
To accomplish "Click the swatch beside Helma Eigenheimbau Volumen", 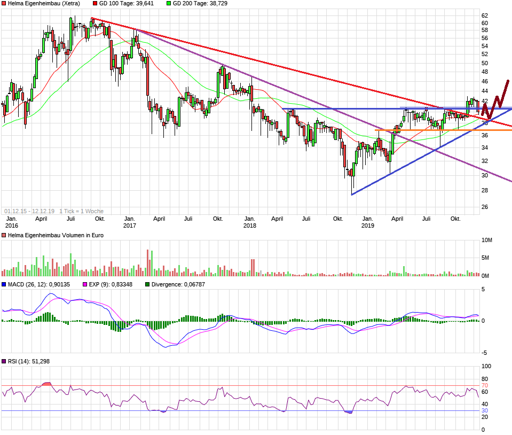I will (x=4, y=235).
